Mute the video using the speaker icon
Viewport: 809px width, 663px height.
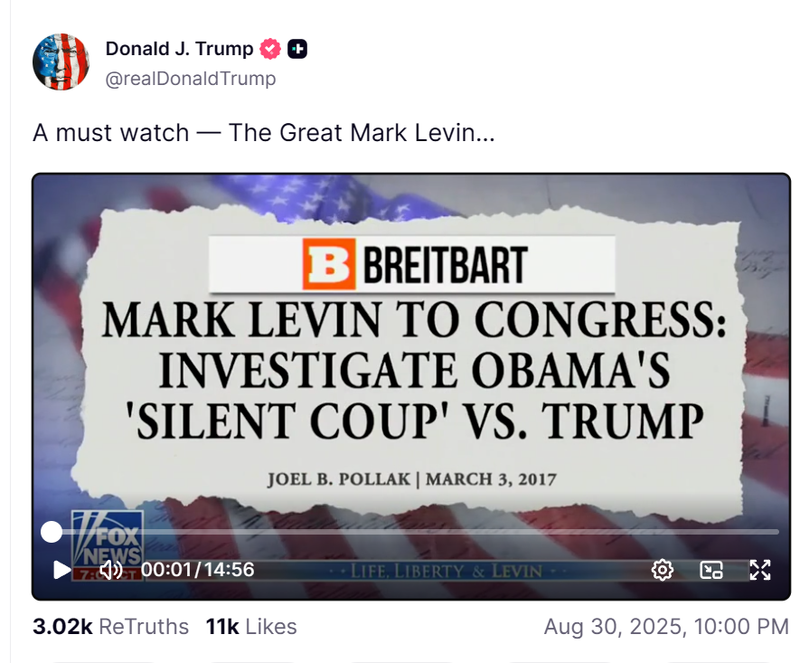click(x=110, y=570)
